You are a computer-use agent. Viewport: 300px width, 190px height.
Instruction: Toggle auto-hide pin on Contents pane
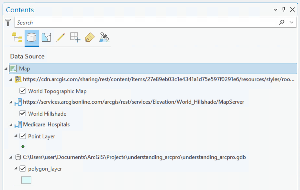(284, 9)
